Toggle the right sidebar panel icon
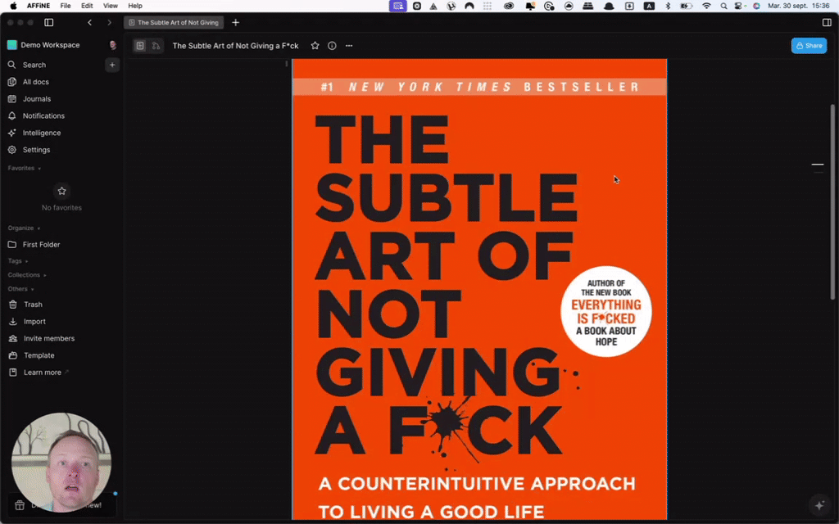Viewport: 839px width, 524px height. tap(827, 22)
